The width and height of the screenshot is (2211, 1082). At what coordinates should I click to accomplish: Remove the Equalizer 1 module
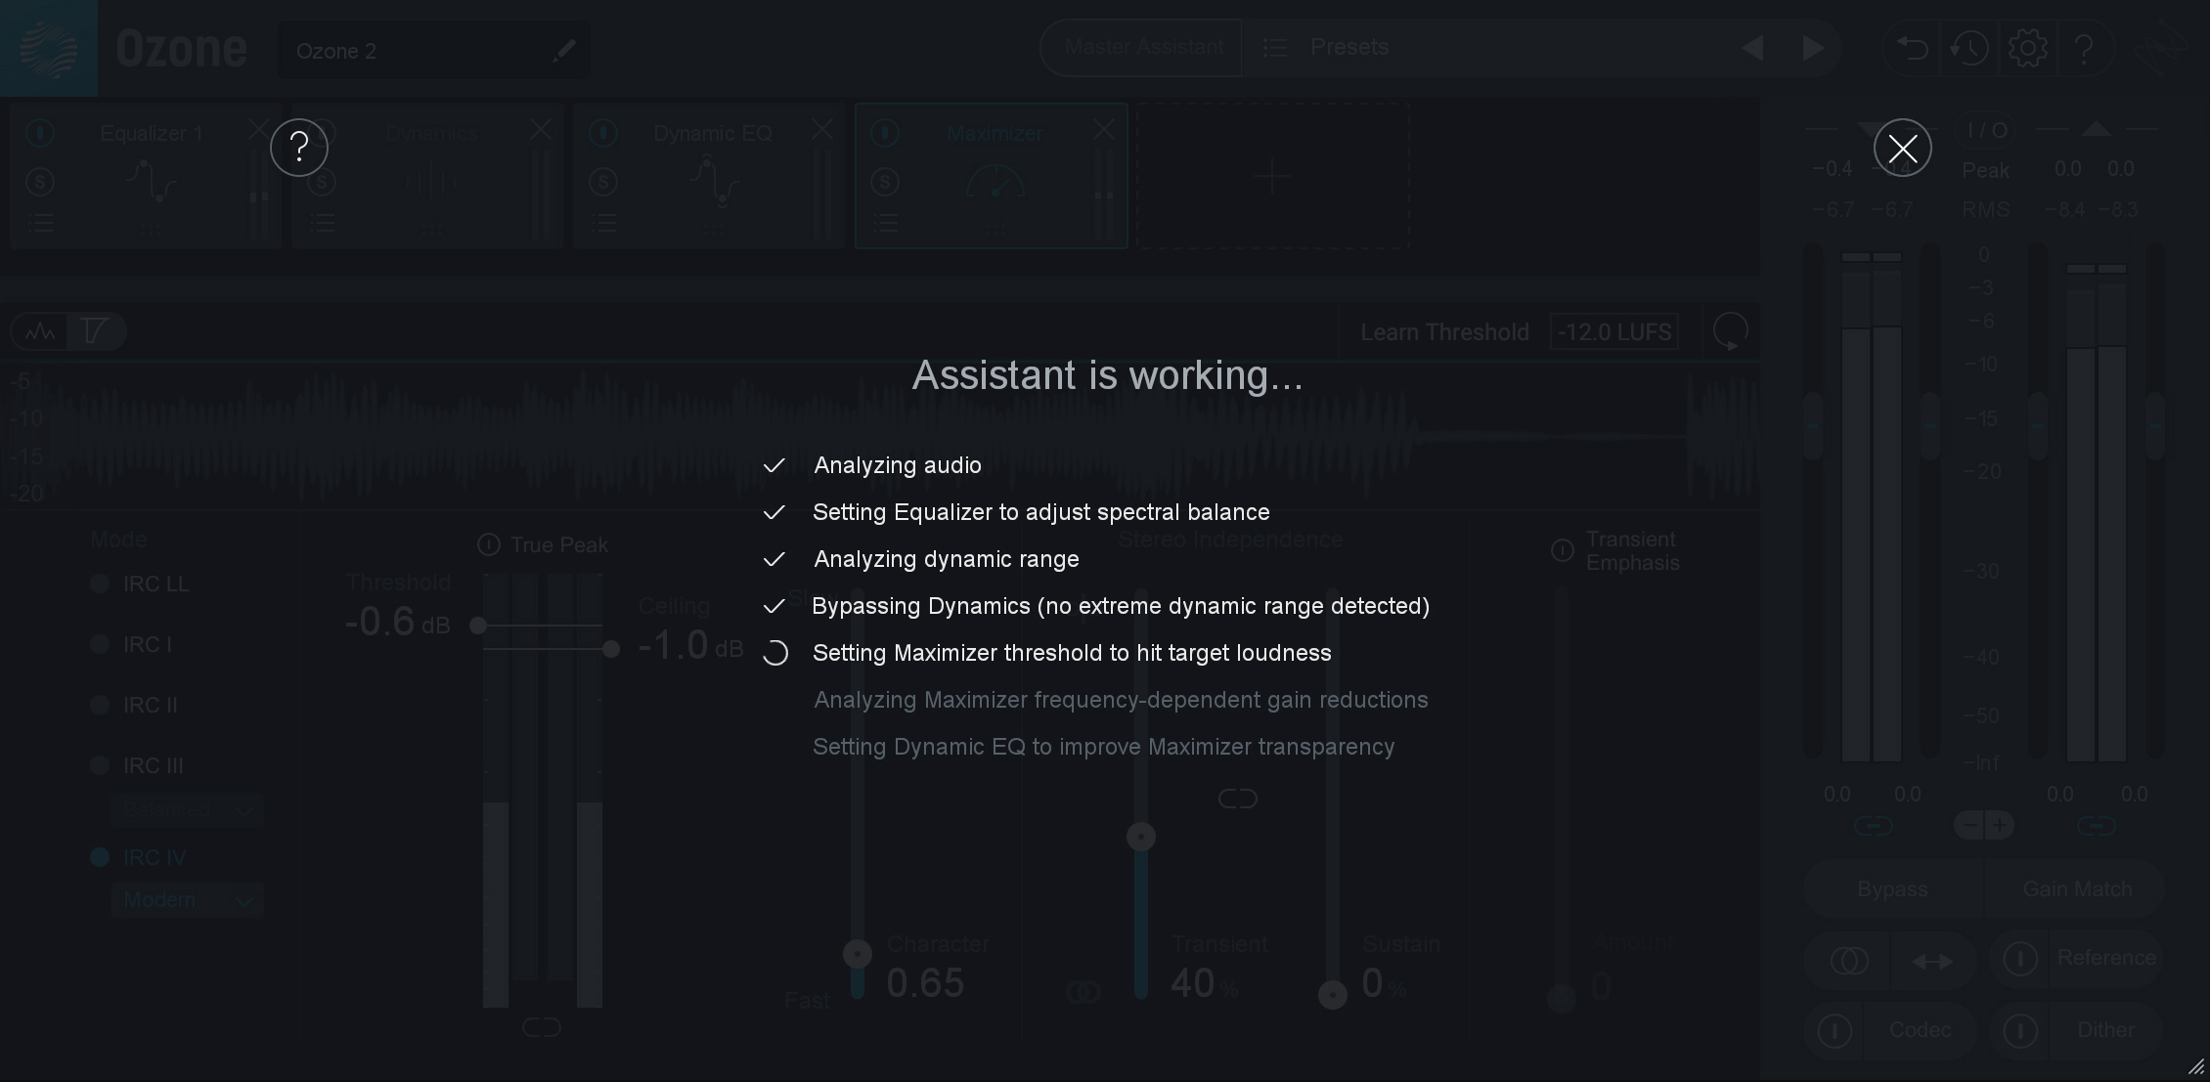coord(258,129)
